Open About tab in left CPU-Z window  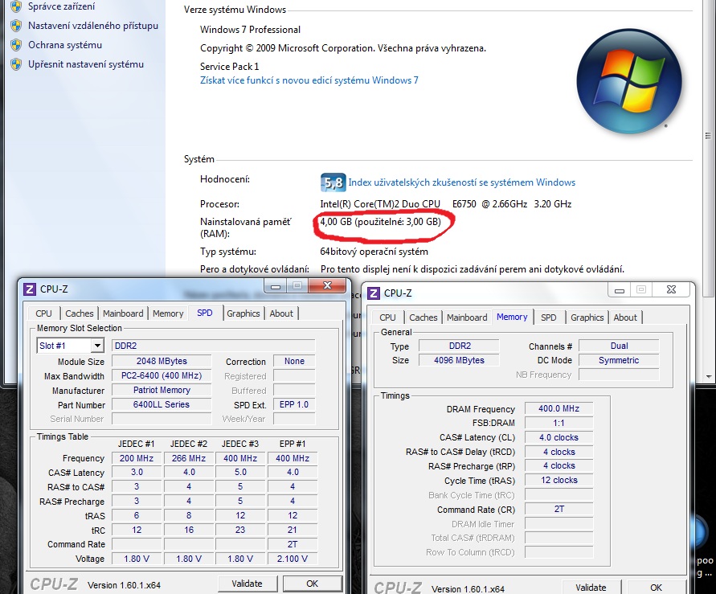(281, 313)
